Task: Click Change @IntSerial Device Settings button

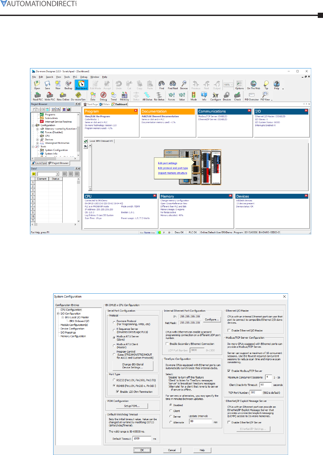Action: coord(133,366)
